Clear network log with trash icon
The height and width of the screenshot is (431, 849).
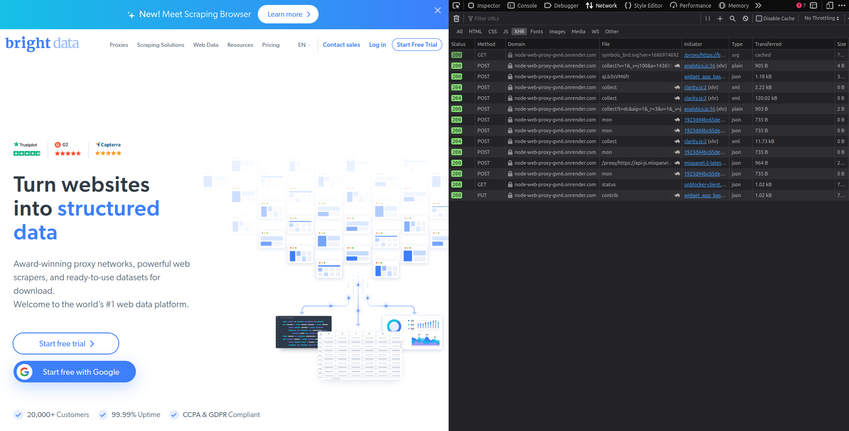click(456, 18)
